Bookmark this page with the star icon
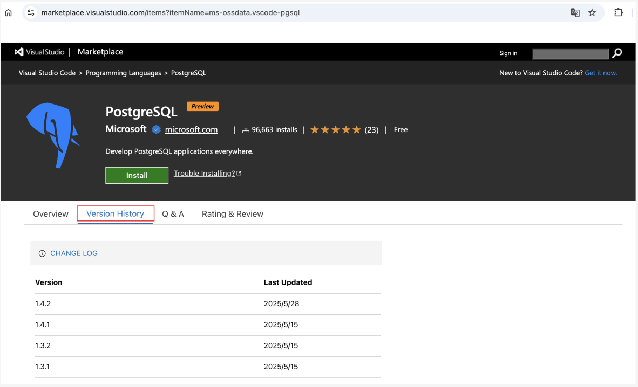 (592, 12)
